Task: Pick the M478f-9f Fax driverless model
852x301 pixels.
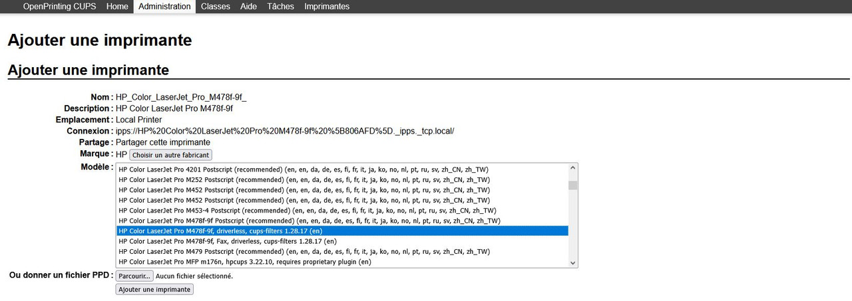Action: (x=342, y=241)
